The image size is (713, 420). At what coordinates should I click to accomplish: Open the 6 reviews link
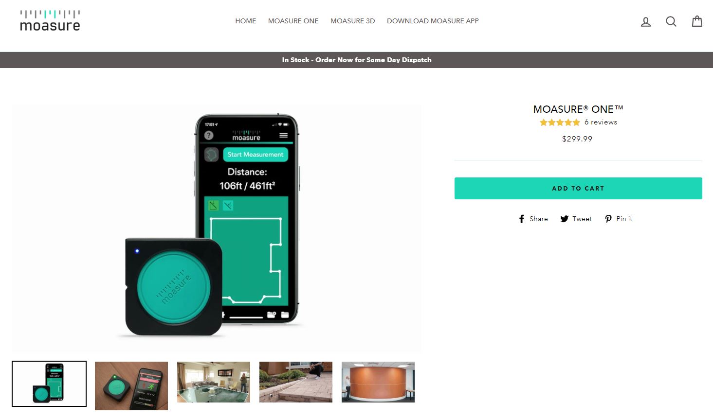pyautogui.click(x=601, y=122)
